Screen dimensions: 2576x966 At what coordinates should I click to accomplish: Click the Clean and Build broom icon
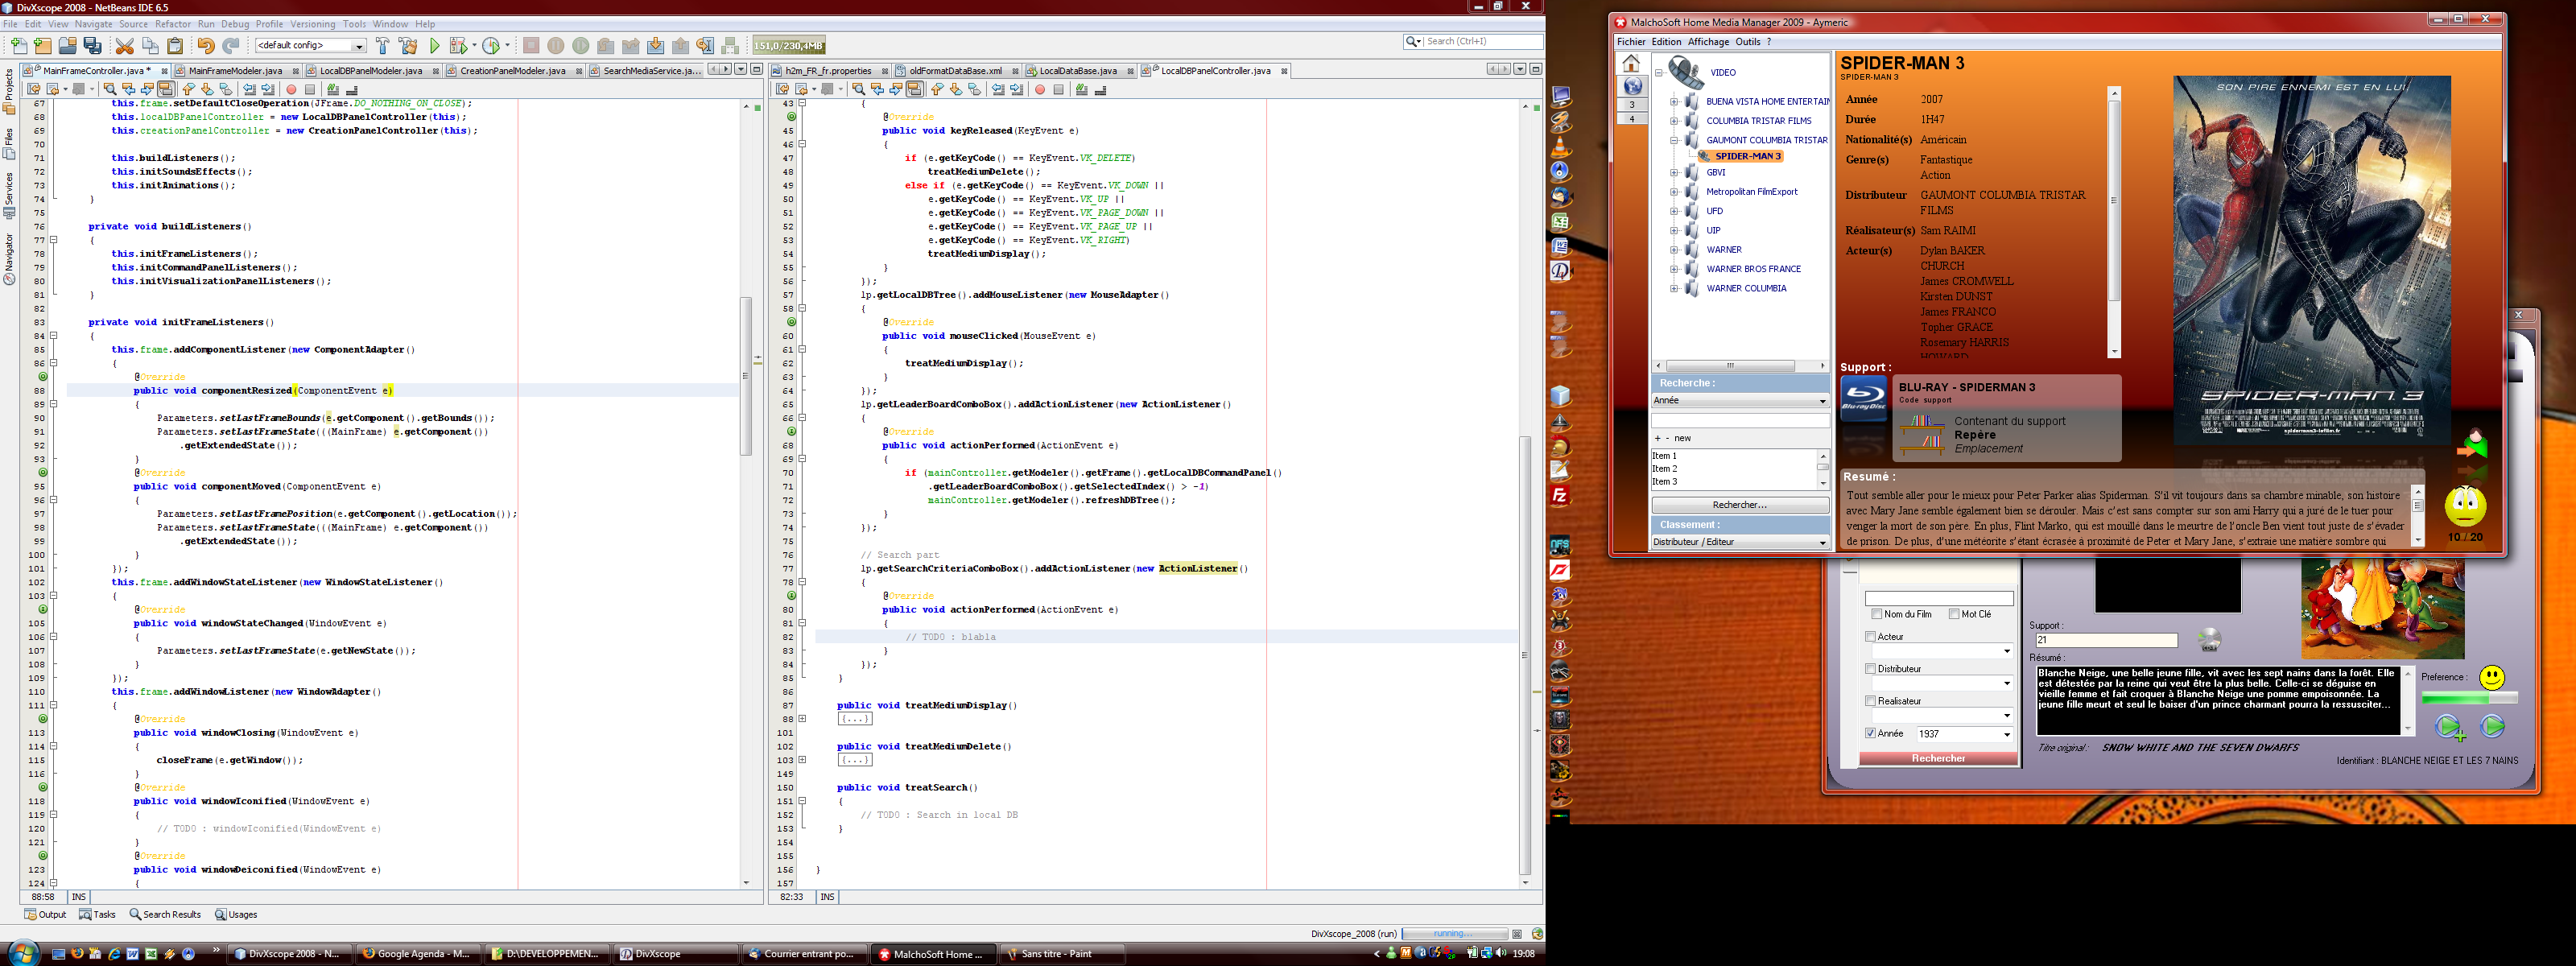408,45
